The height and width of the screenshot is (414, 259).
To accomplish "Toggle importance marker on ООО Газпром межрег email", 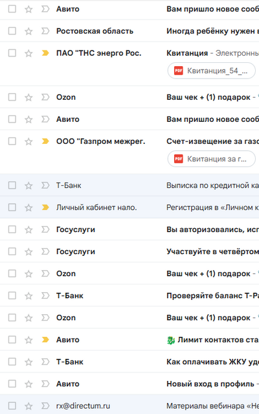I will point(45,141).
